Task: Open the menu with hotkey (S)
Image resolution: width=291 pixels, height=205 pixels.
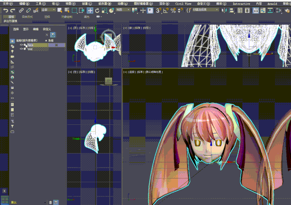Action: tap(221, 4)
